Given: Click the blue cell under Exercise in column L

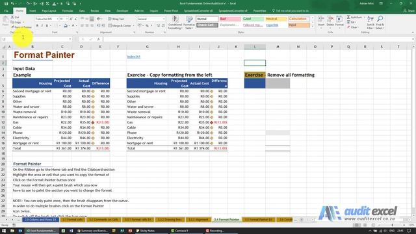Looking at the screenshot, I should [255, 83].
